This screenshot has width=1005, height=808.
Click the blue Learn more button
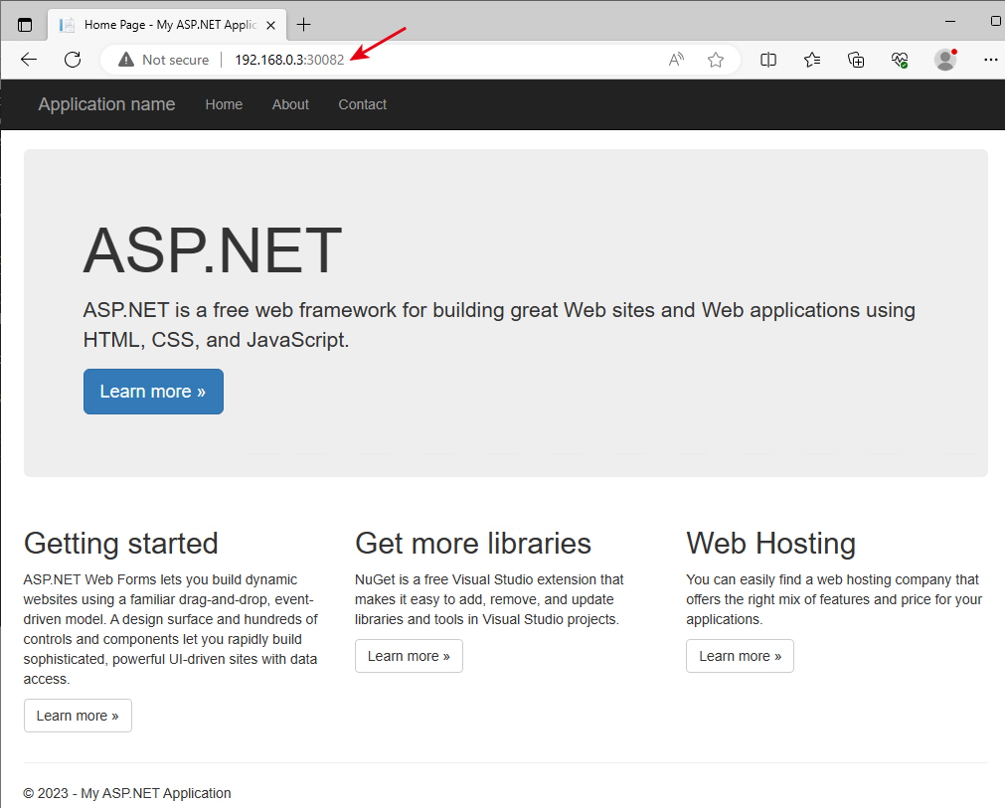(x=153, y=392)
